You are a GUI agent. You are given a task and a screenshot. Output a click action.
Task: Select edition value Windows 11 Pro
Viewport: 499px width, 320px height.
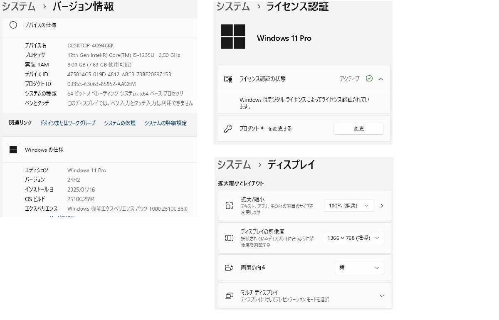pyautogui.click(x=86, y=170)
